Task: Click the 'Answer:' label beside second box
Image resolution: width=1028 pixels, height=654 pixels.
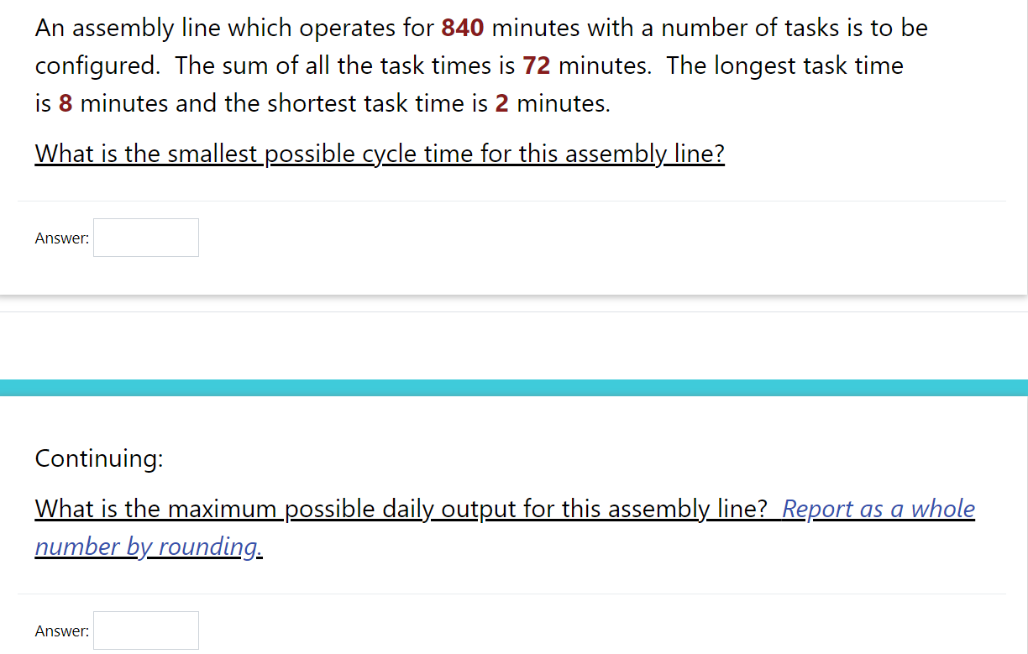Action: tap(62, 630)
